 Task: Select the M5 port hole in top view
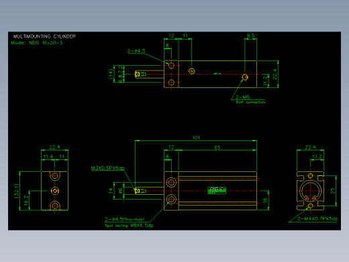[x=245, y=77]
